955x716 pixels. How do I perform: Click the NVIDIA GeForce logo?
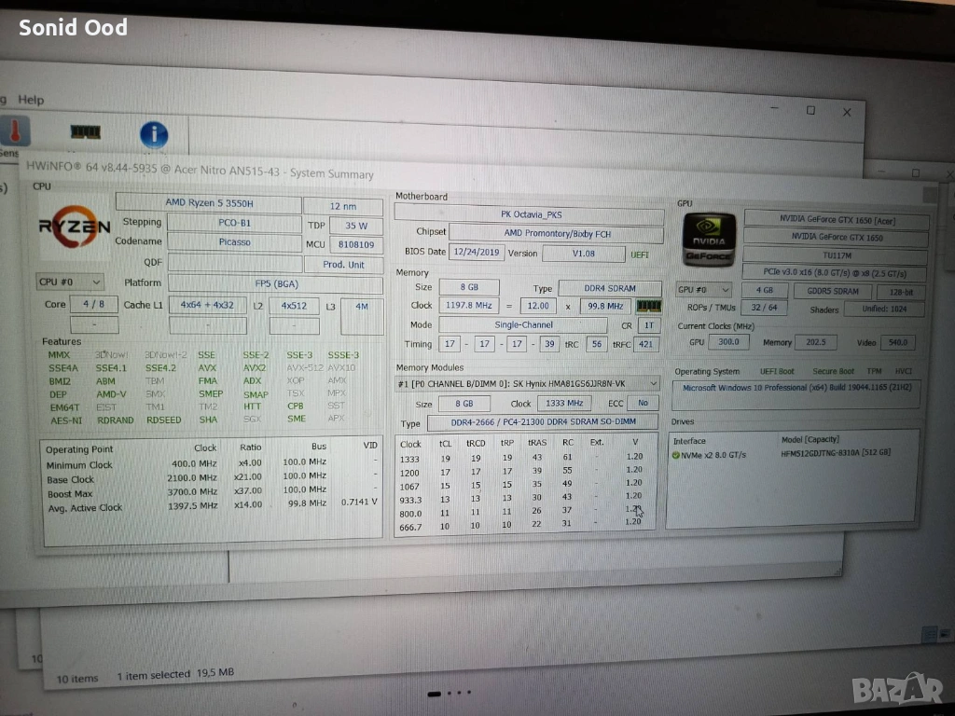point(709,239)
